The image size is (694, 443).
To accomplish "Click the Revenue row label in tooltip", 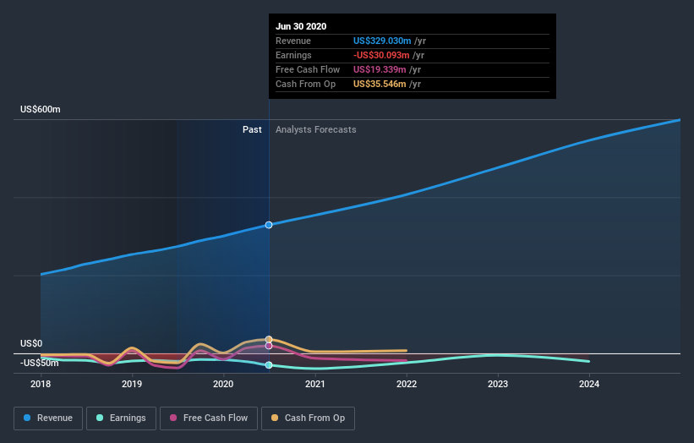I will [293, 41].
